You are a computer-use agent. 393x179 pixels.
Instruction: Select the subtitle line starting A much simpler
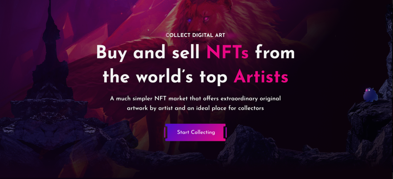click(195, 98)
